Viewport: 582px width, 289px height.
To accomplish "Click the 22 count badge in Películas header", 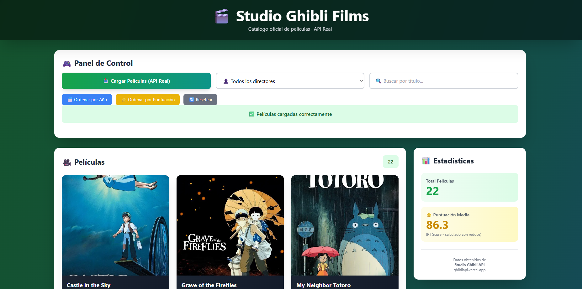I will click(391, 162).
